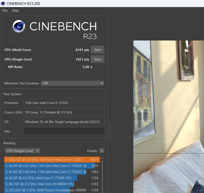Click the MP Ratio value 5.00 x
Image resolution: width=204 pixels, height=193 pixels.
pyautogui.click(x=87, y=67)
